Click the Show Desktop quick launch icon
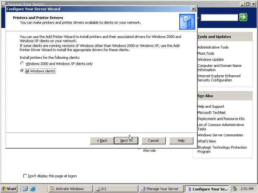The height and width of the screenshot is (193, 258). [25, 189]
